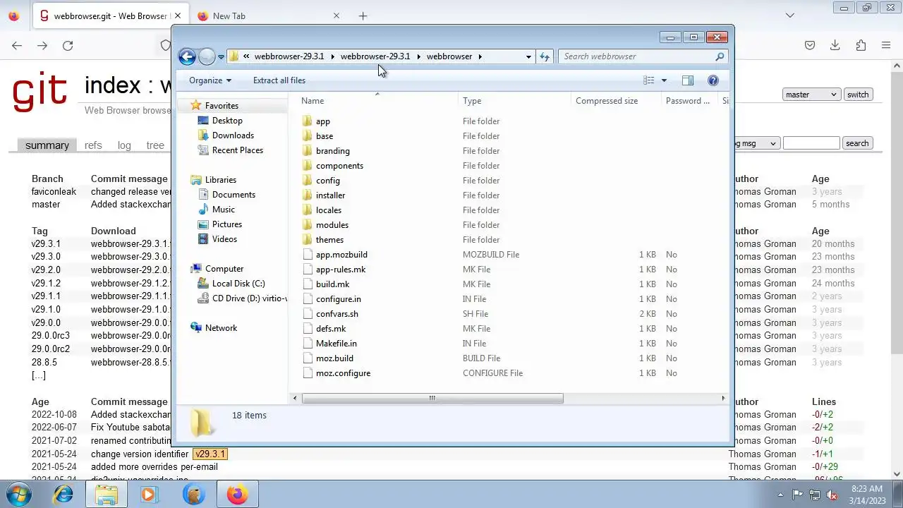Open Desktop under Favorites
The width and height of the screenshot is (903, 508).
[x=227, y=121]
